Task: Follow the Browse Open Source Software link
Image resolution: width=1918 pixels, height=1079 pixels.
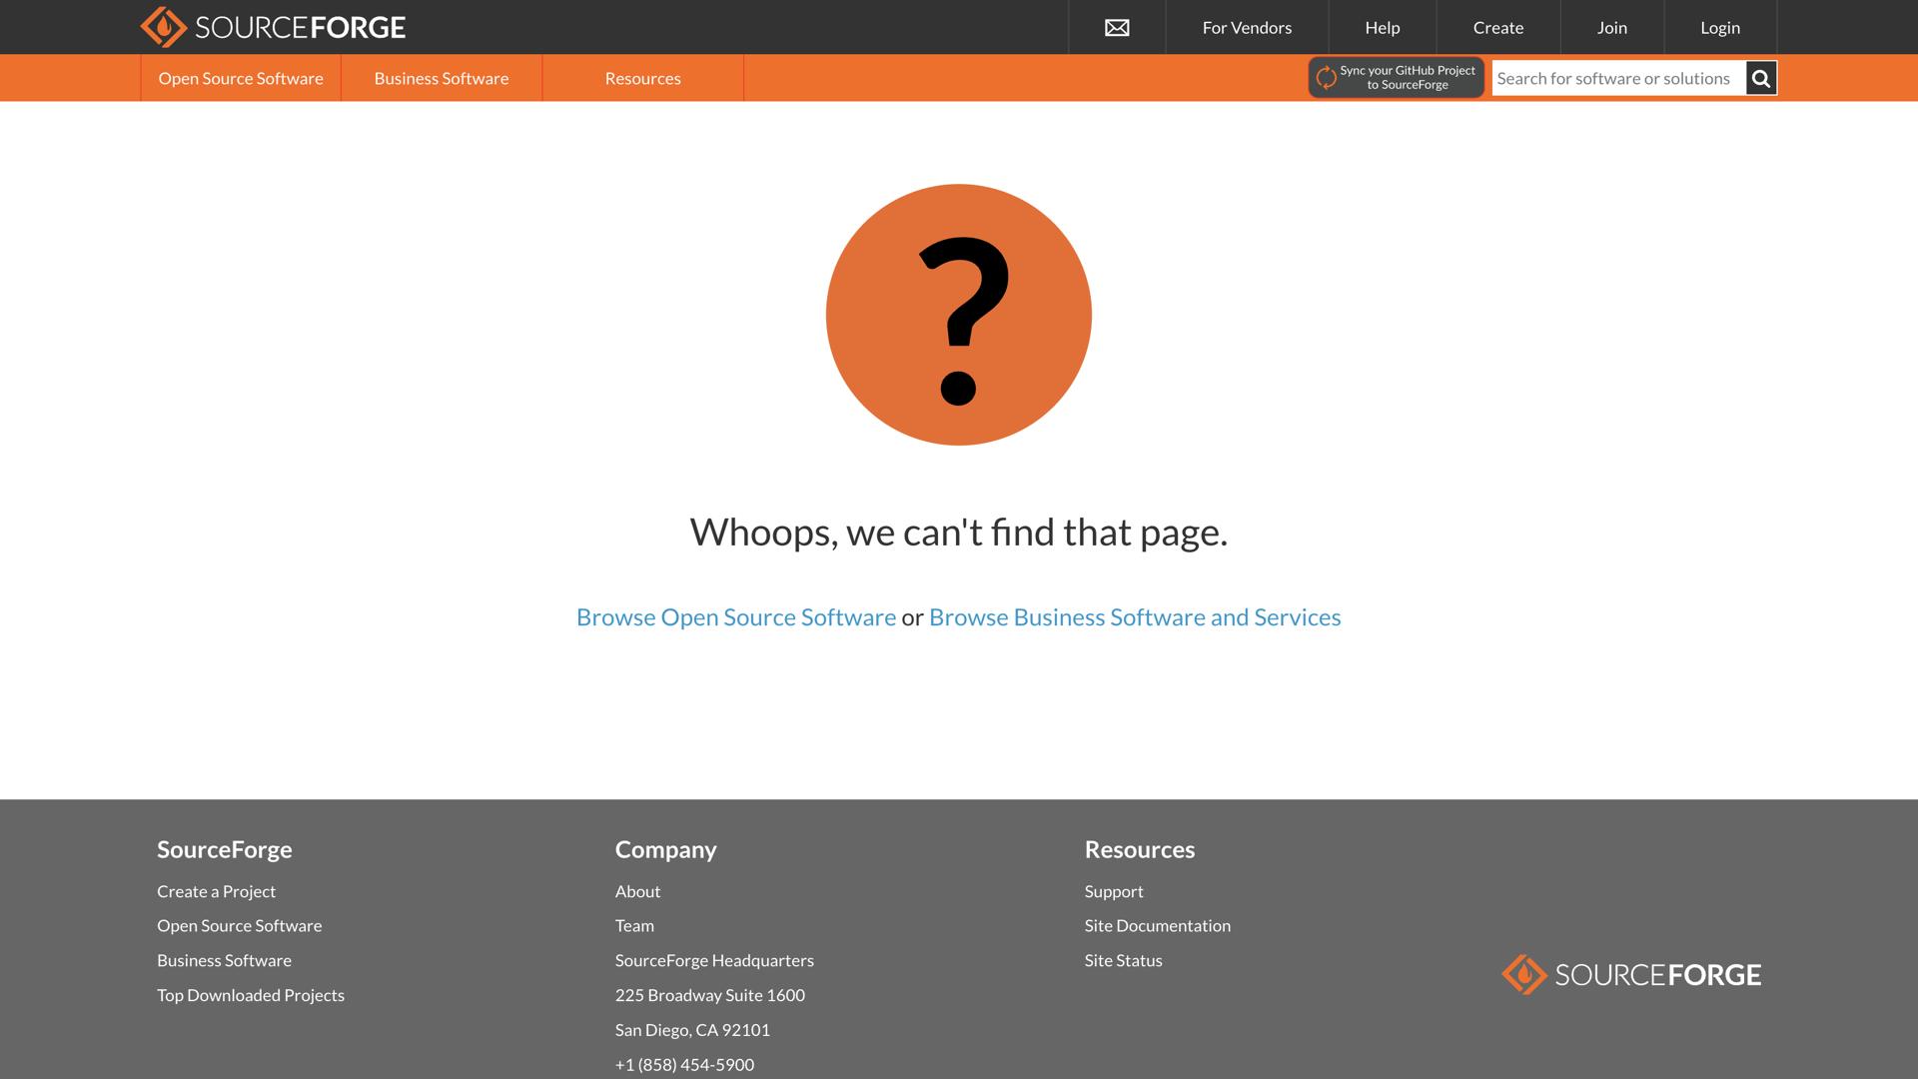Action: point(736,616)
